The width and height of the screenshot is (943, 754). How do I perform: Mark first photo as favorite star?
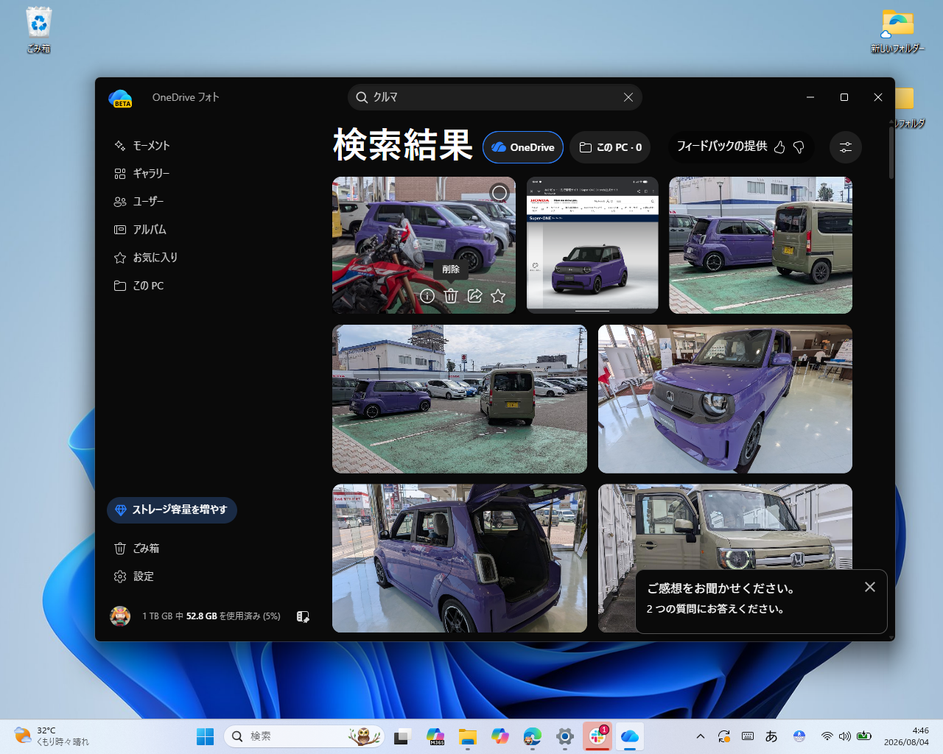coord(498,296)
